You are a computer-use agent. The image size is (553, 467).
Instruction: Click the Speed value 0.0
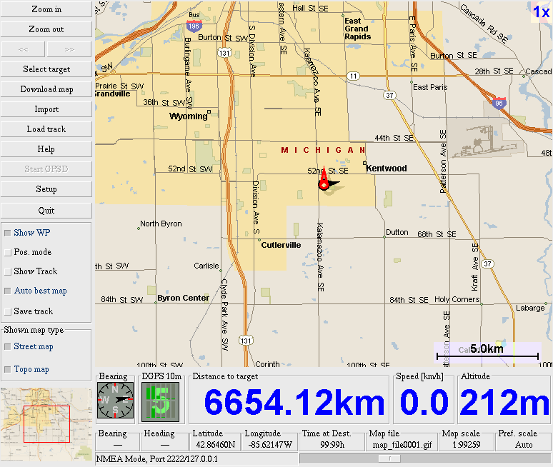(424, 403)
